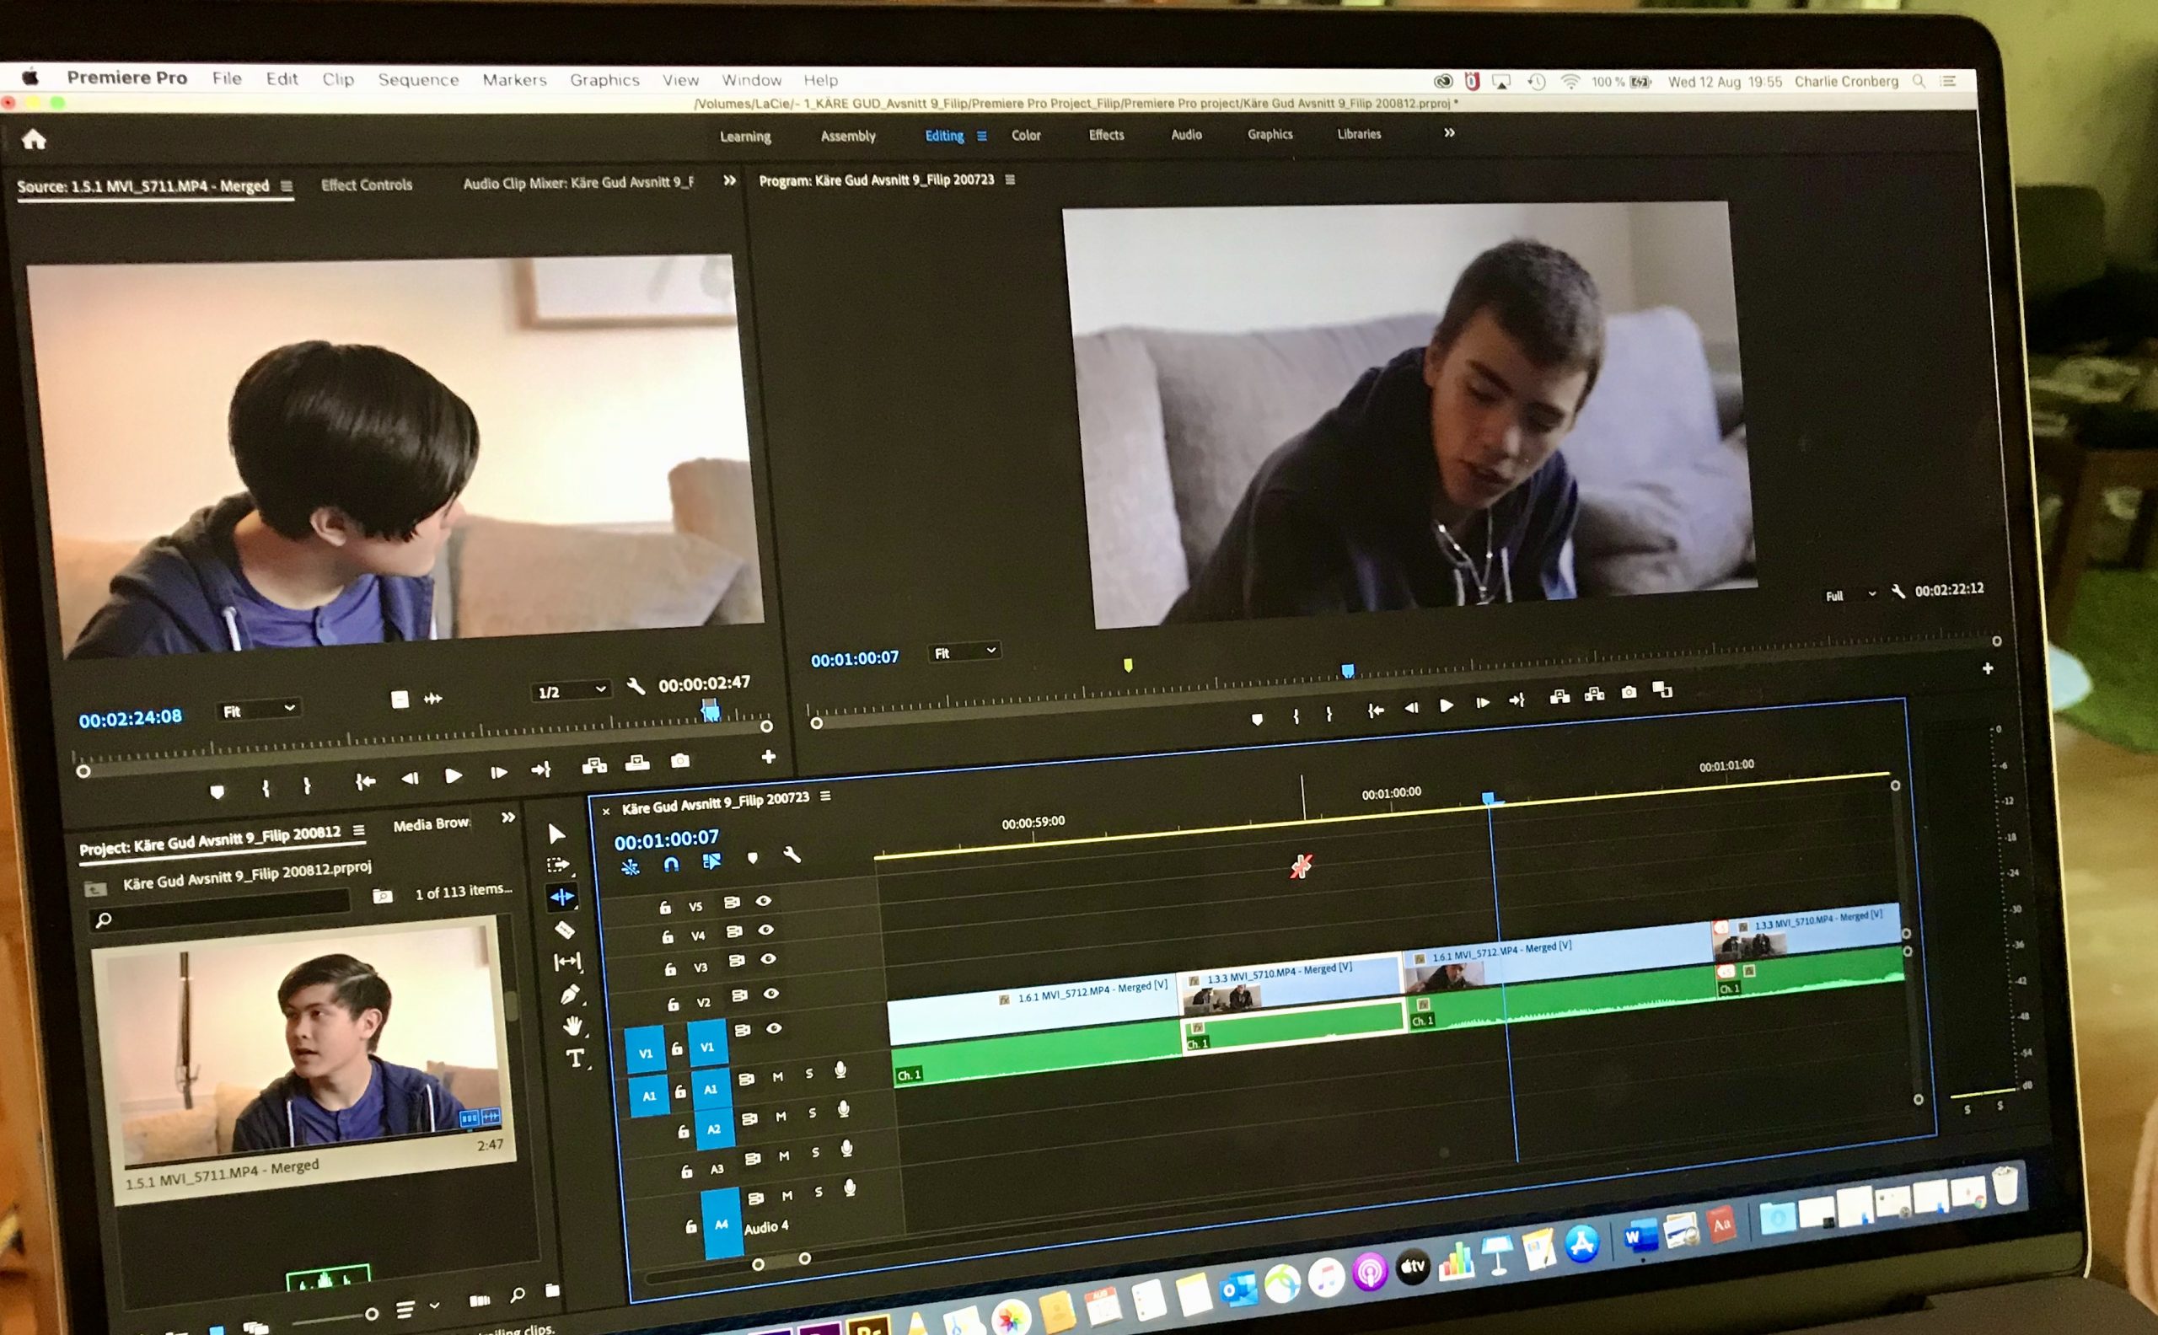Play the Program monitor
2158x1335 pixels.
coord(1446,705)
